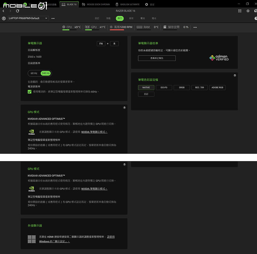This screenshot has width=257, height=254.
Task: Click the Windows logo in external display panel
Action: [32, 239]
